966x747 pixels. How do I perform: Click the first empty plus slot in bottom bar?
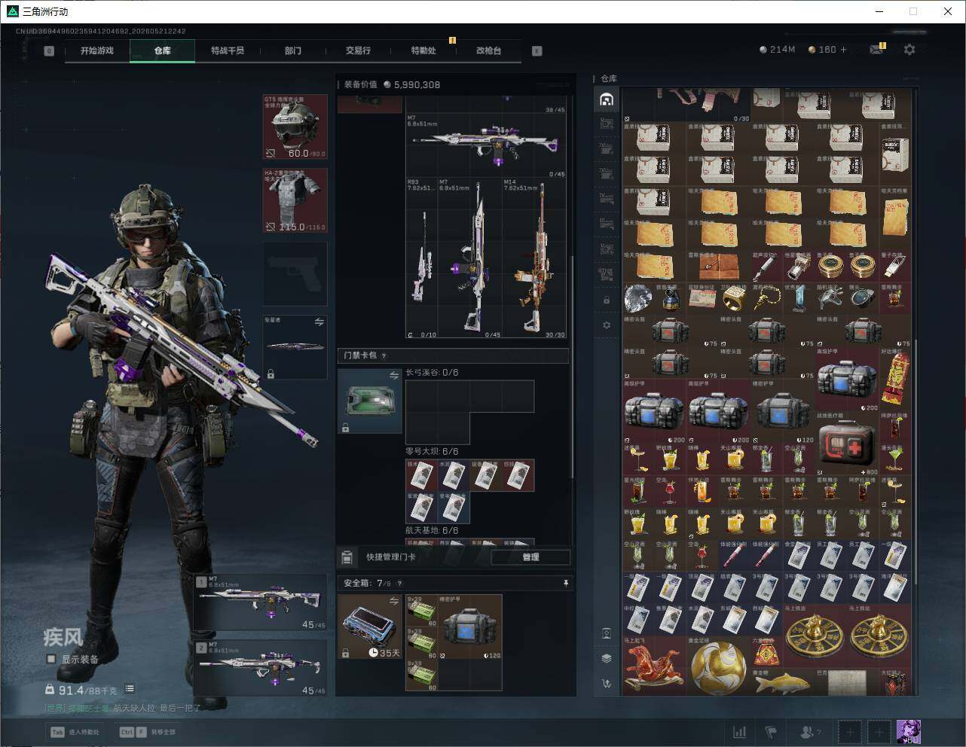coord(850,731)
